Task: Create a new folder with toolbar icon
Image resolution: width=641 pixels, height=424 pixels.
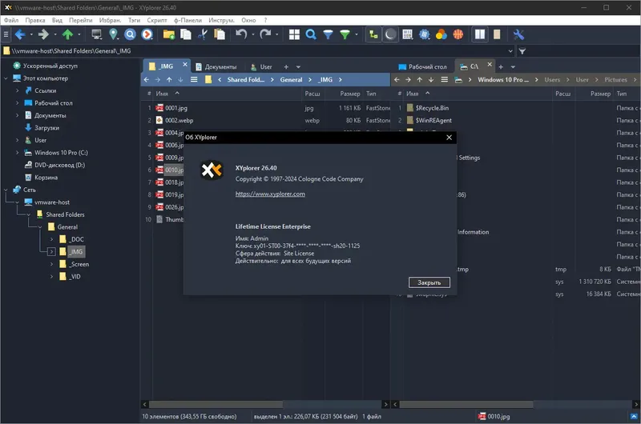Action: 169,34
